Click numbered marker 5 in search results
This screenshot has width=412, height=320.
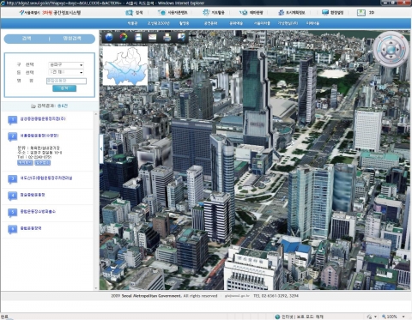(12, 213)
